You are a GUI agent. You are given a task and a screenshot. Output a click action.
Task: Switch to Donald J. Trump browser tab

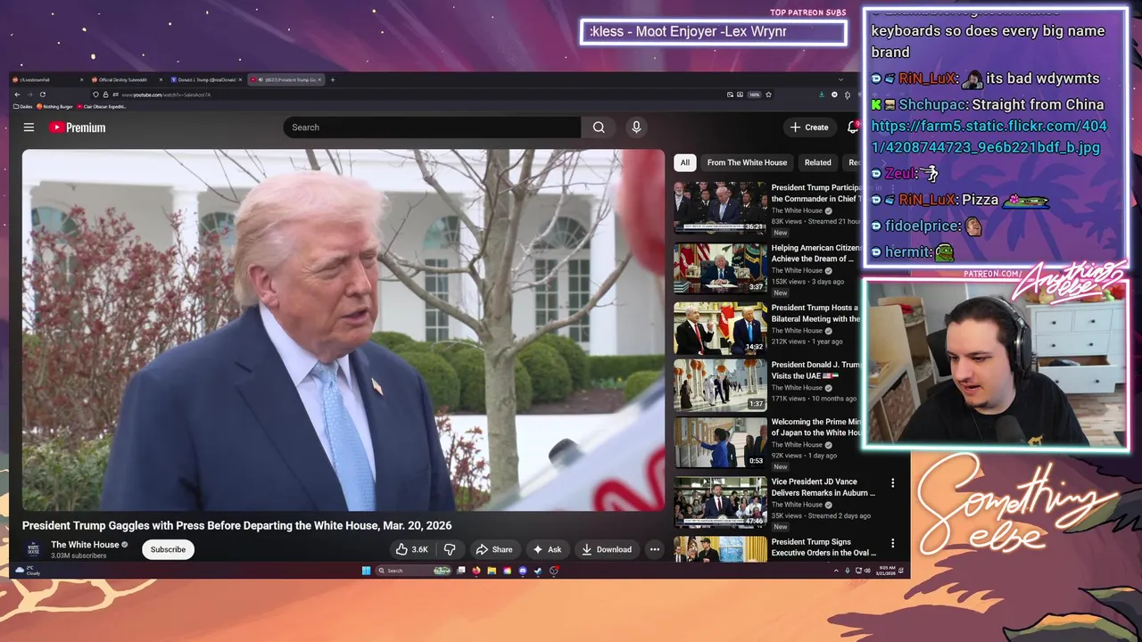point(208,79)
